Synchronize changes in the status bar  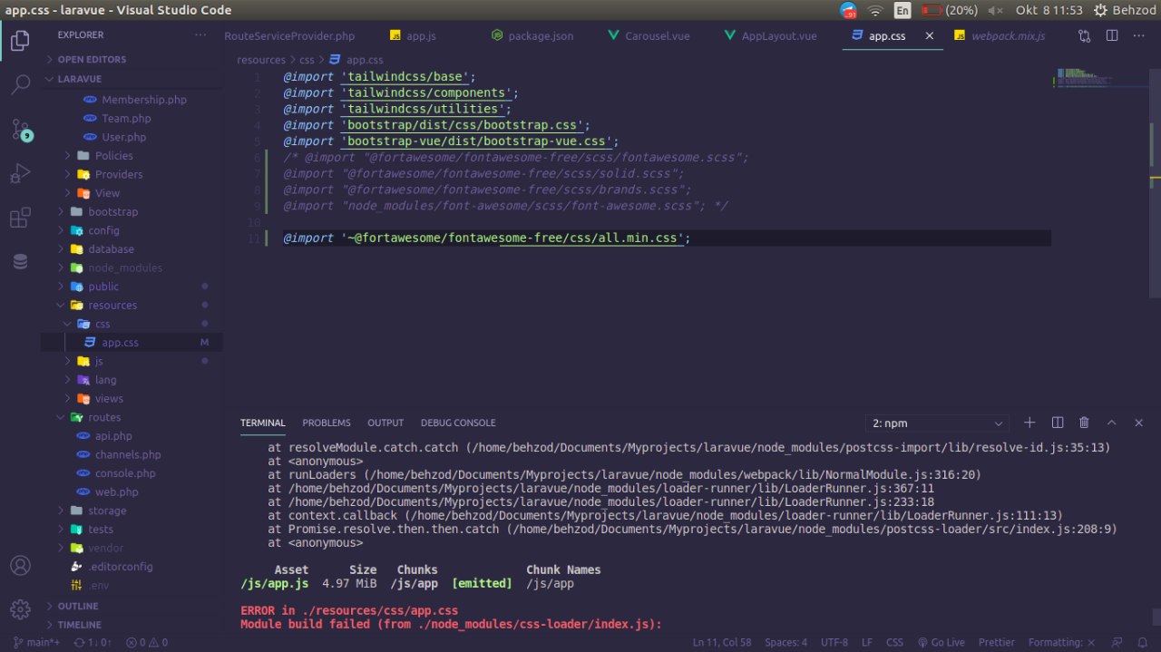point(92,642)
